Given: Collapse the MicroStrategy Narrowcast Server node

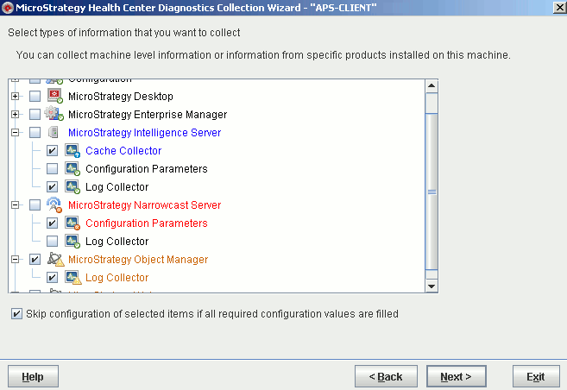Looking at the screenshot, I should [16, 205].
